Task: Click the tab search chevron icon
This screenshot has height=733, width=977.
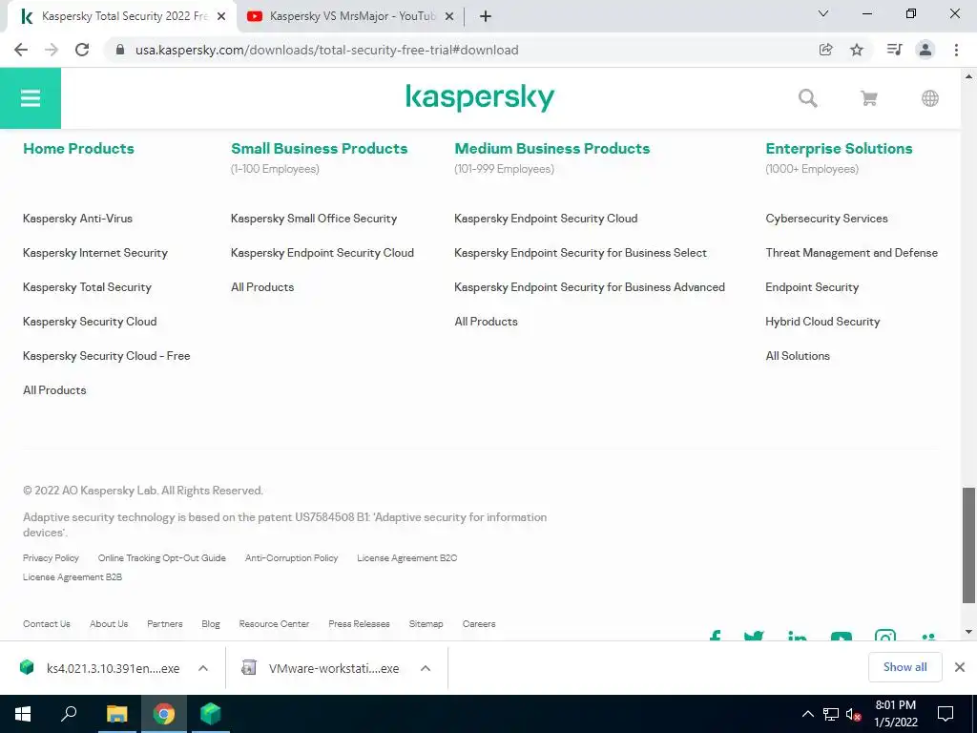Action: [823, 13]
